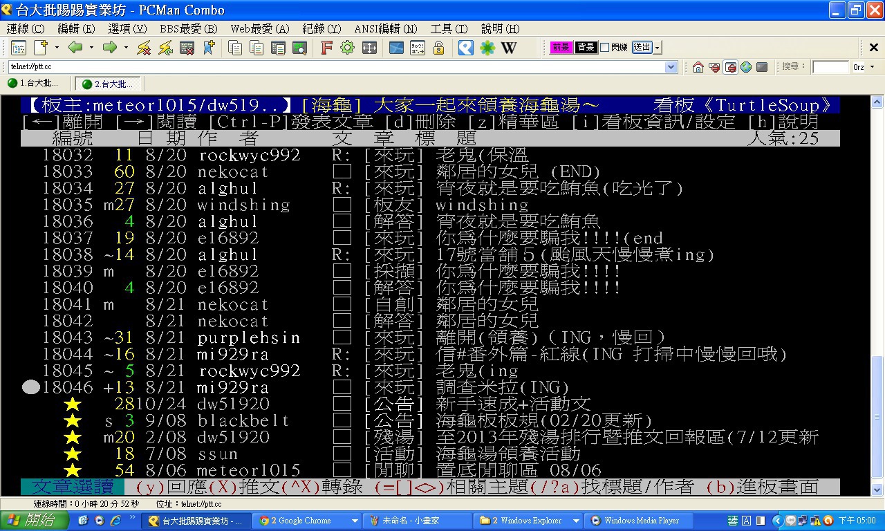The image size is (885, 531).
Task: Click the reconnect lightning icon
Action: tap(165, 48)
